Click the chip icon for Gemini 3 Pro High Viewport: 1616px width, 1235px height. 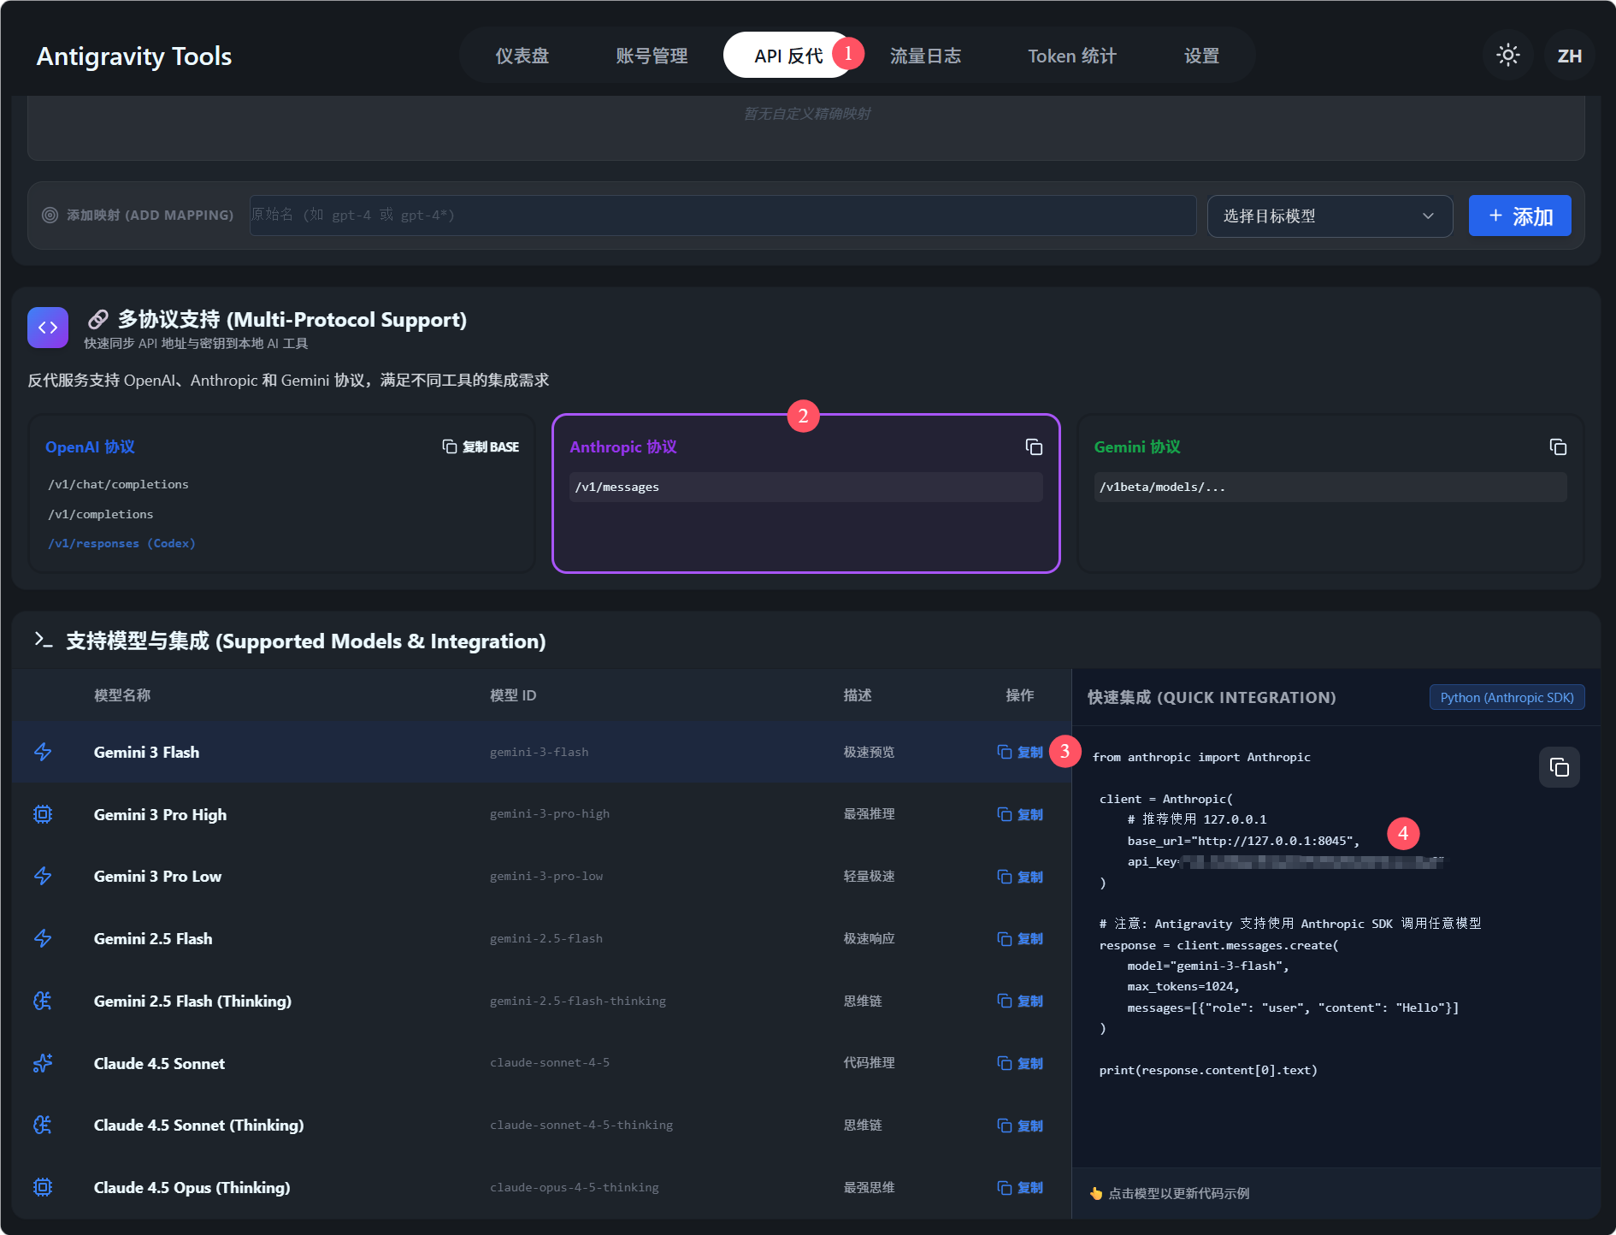[x=43, y=814]
